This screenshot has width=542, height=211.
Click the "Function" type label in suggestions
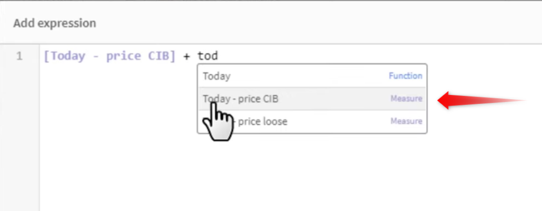tap(405, 76)
